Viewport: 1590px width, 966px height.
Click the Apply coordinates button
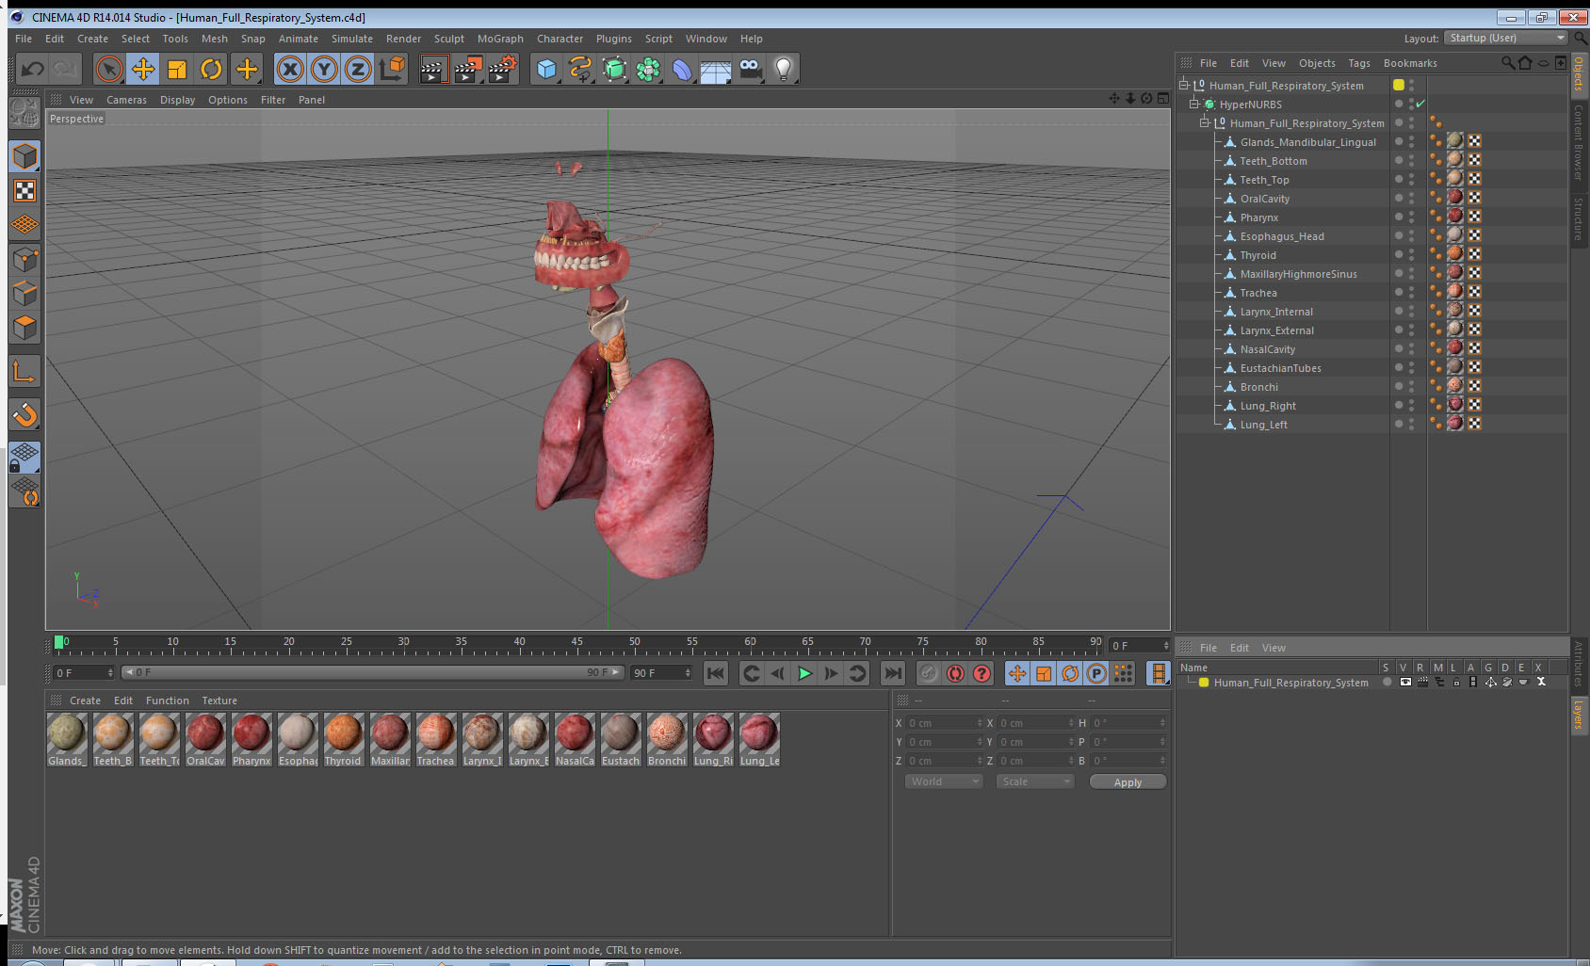(1128, 782)
